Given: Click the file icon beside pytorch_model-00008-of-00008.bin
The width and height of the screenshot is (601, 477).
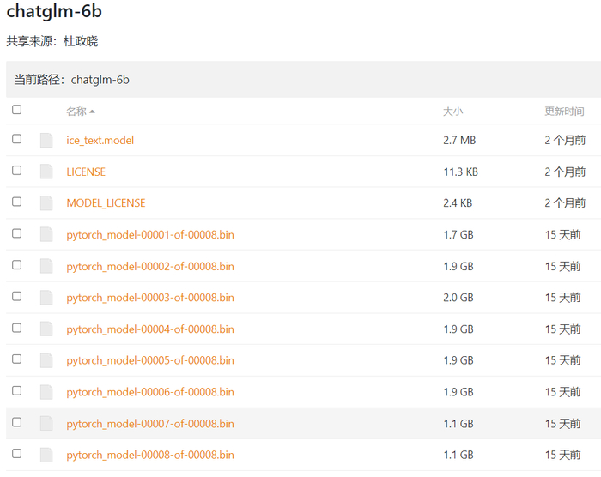Looking at the screenshot, I should point(46,456).
